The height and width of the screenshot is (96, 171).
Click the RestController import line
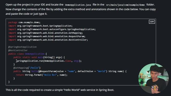click(x=48, y=40)
